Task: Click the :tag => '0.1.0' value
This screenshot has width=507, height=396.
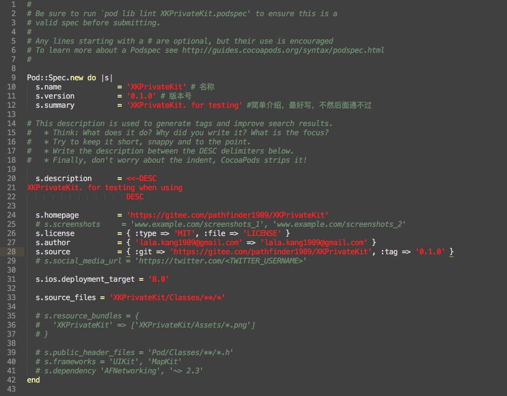Action: [430, 252]
